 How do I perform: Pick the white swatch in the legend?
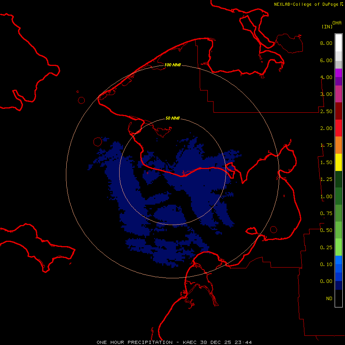338,43
